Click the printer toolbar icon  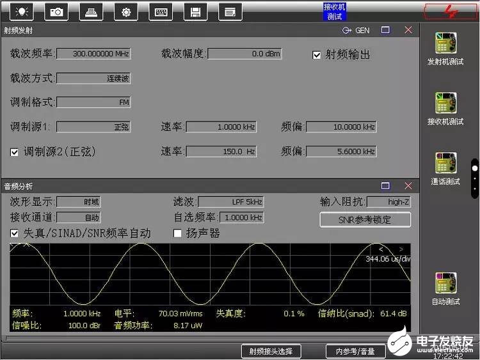point(91,12)
